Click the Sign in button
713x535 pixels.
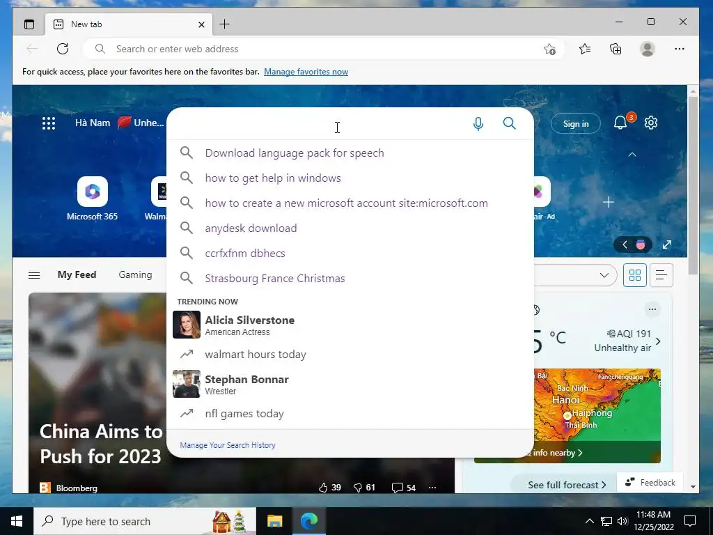coord(576,124)
